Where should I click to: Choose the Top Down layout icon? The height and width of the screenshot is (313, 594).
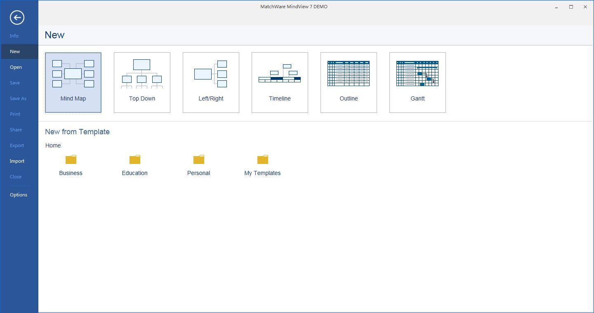(x=142, y=74)
